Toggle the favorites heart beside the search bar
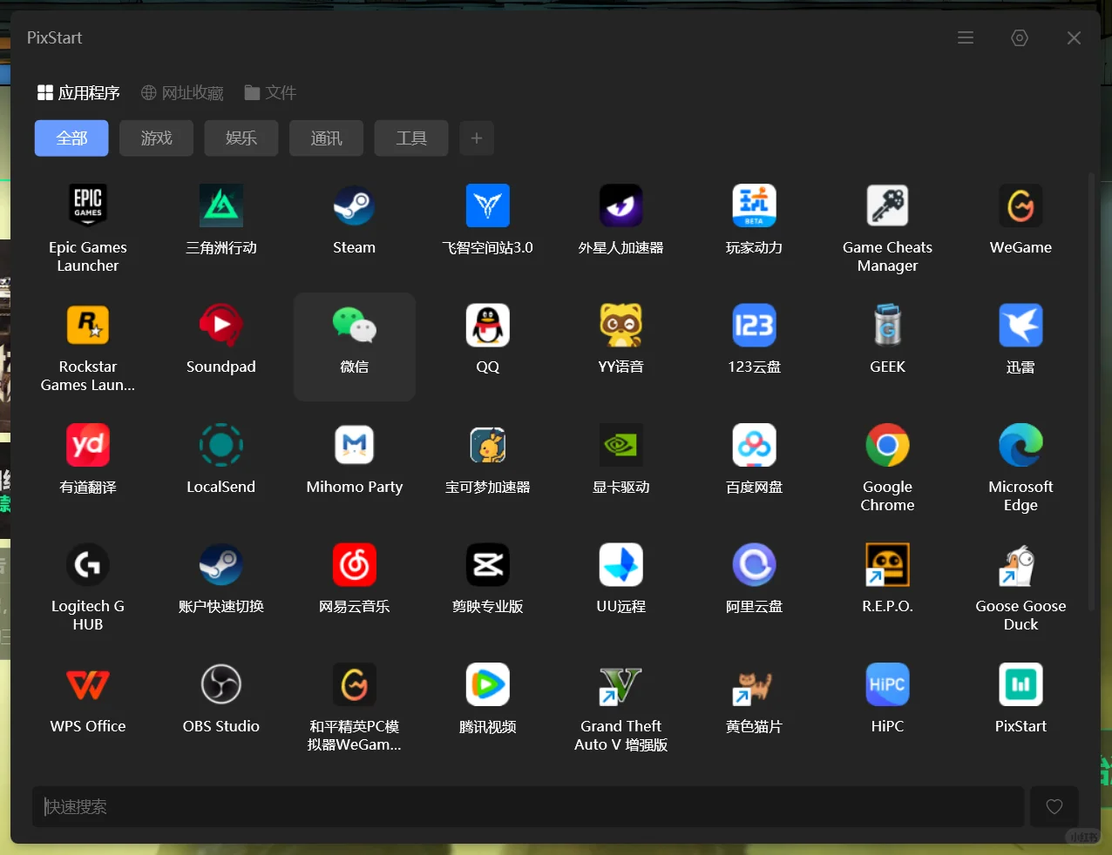 point(1054,807)
